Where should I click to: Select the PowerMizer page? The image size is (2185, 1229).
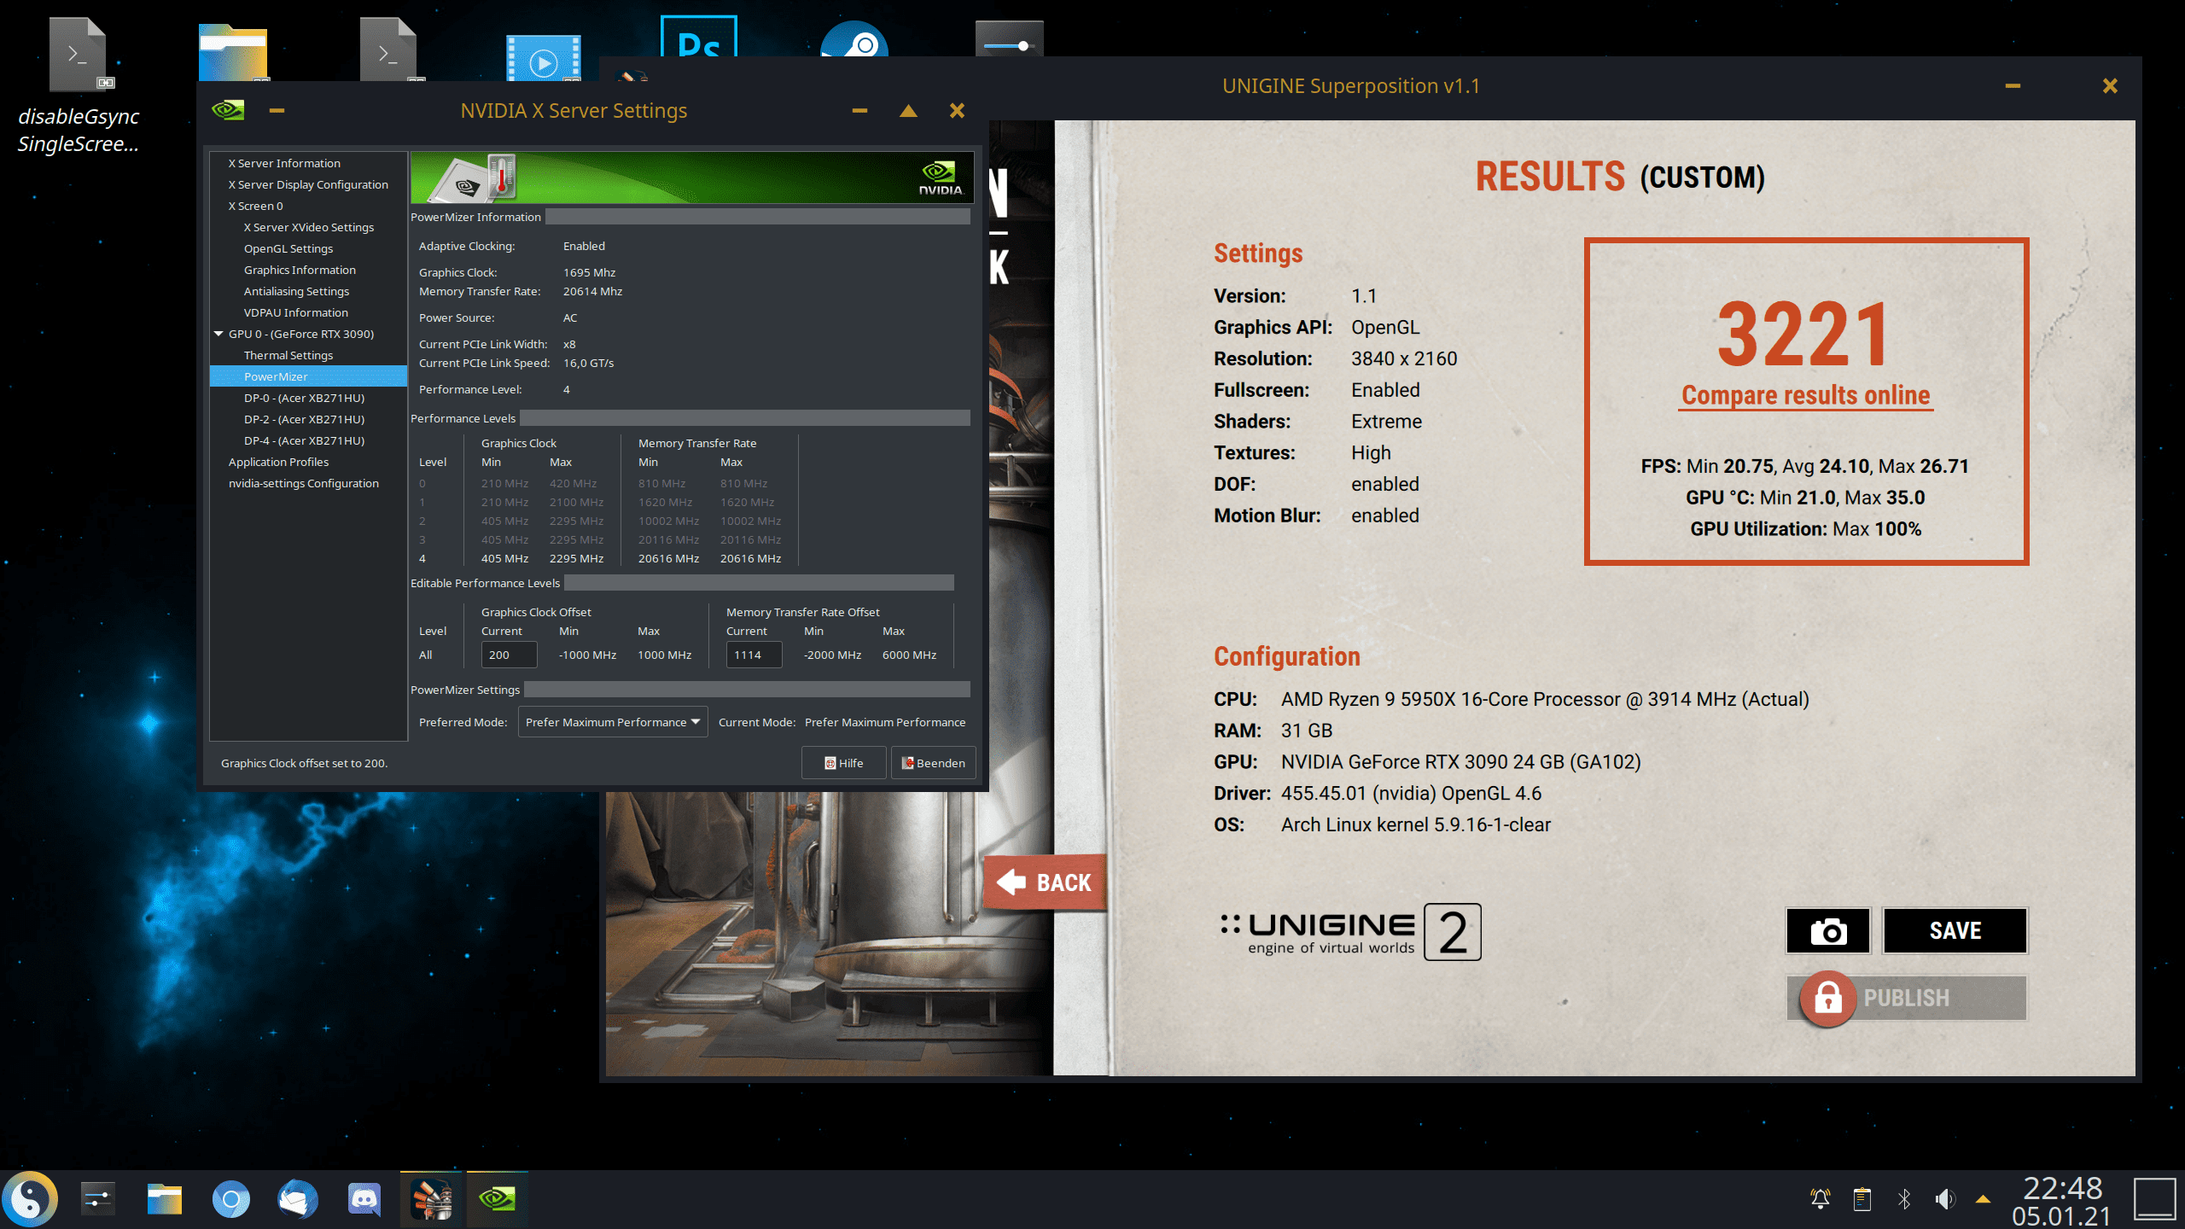point(308,376)
